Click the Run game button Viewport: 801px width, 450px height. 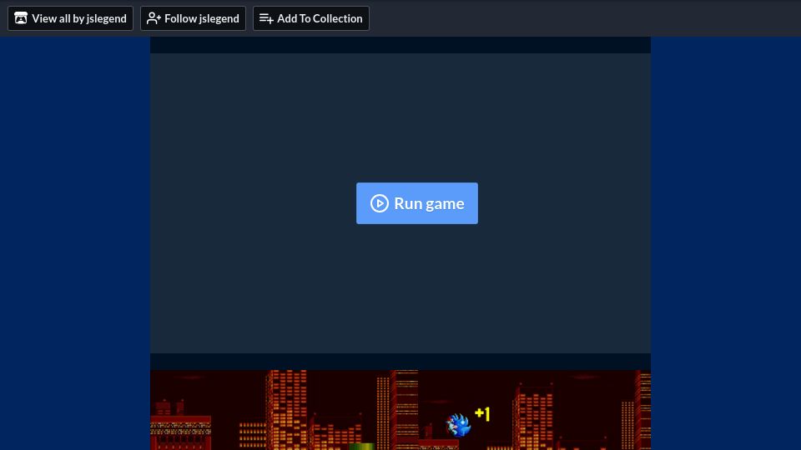click(x=417, y=203)
